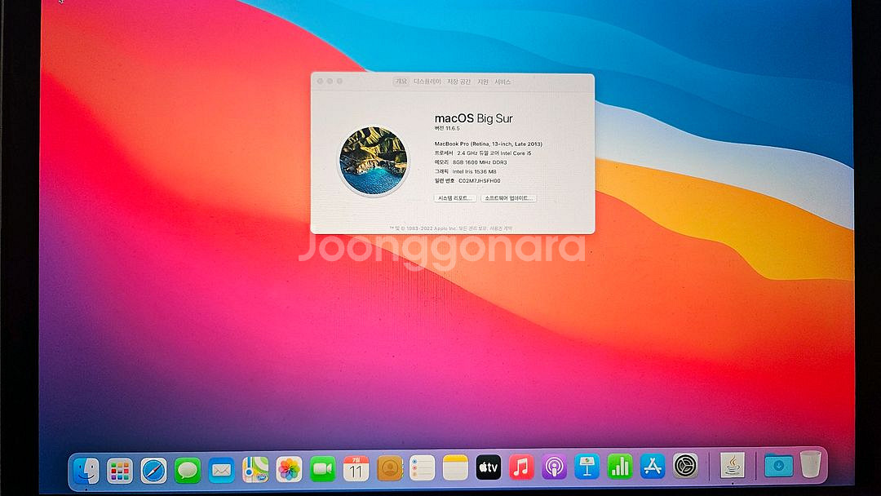Screen dimensions: 881x496
Task: Open the Photos app in the Dock
Action: pyautogui.click(x=289, y=470)
